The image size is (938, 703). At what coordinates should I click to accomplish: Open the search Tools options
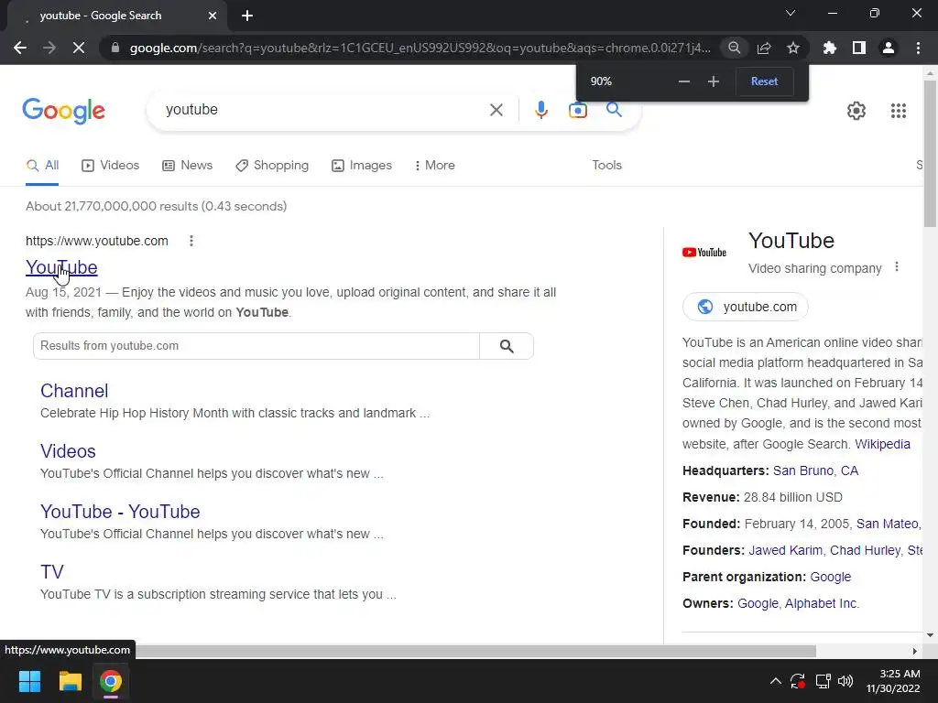pyautogui.click(x=606, y=166)
